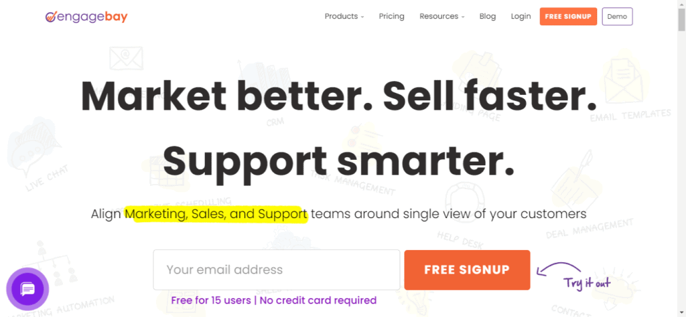Click the scrollbar up arrow
The width and height of the screenshot is (686, 317).
point(681,5)
